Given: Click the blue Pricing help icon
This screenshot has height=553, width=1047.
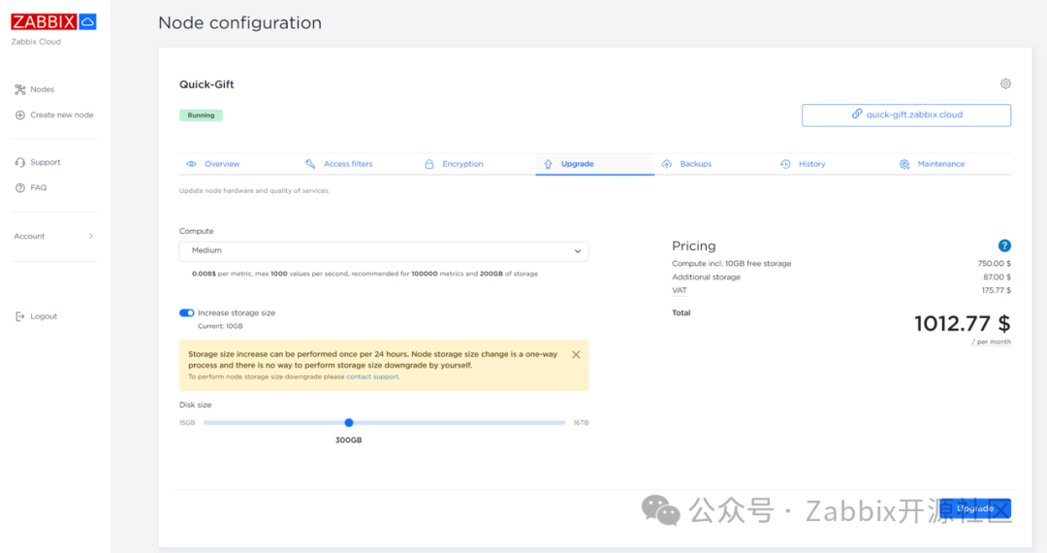Looking at the screenshot, I should [1004, 245].
